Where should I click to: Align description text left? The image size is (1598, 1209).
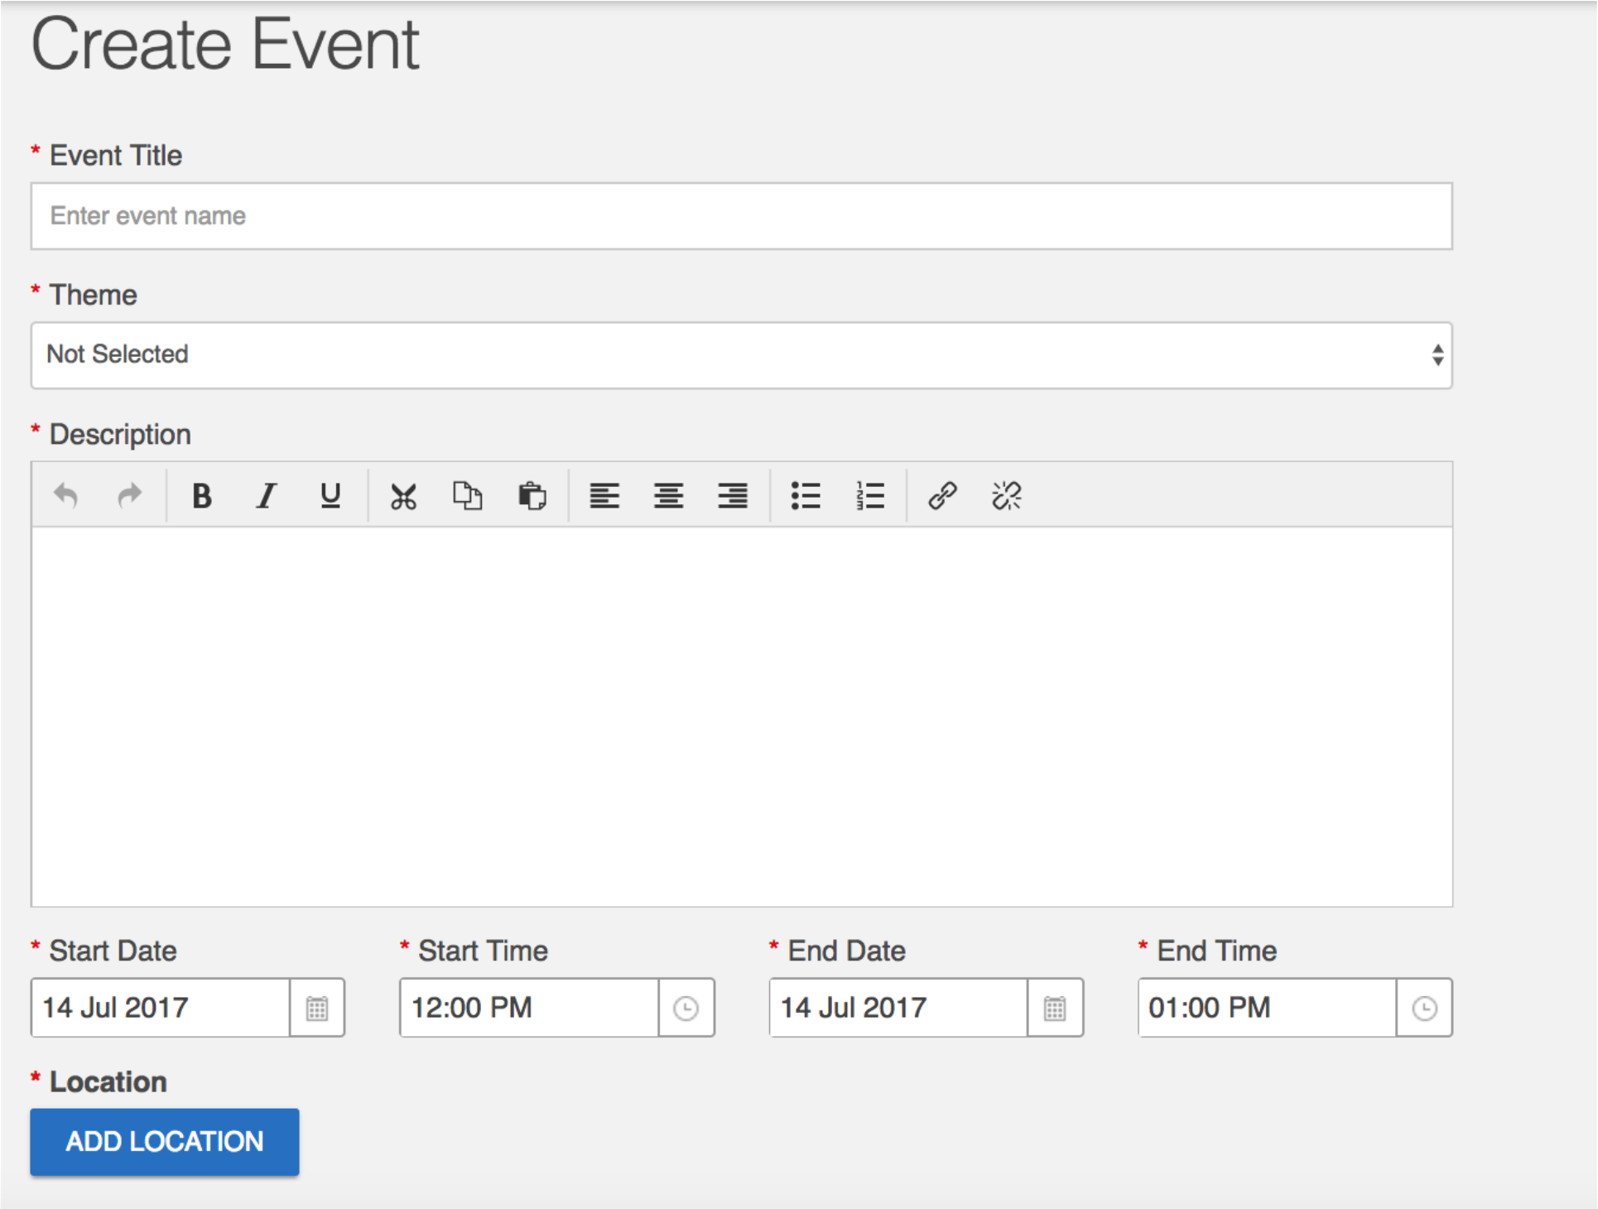pyautogui.click(x=604, y=495)
